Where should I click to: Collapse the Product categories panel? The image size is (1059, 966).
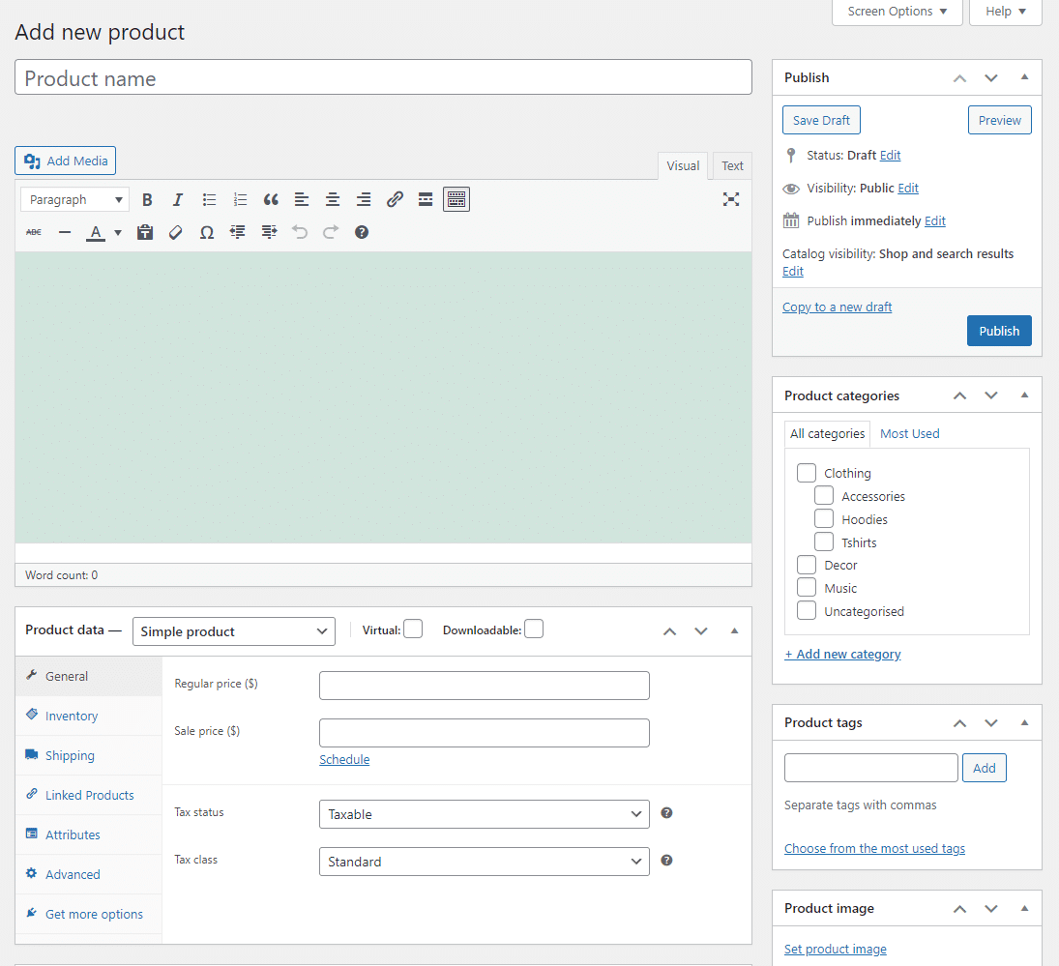1024,395
